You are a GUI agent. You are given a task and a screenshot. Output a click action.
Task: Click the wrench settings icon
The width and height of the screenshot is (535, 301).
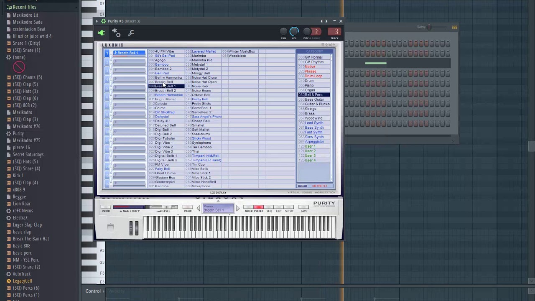coord(131,33)
